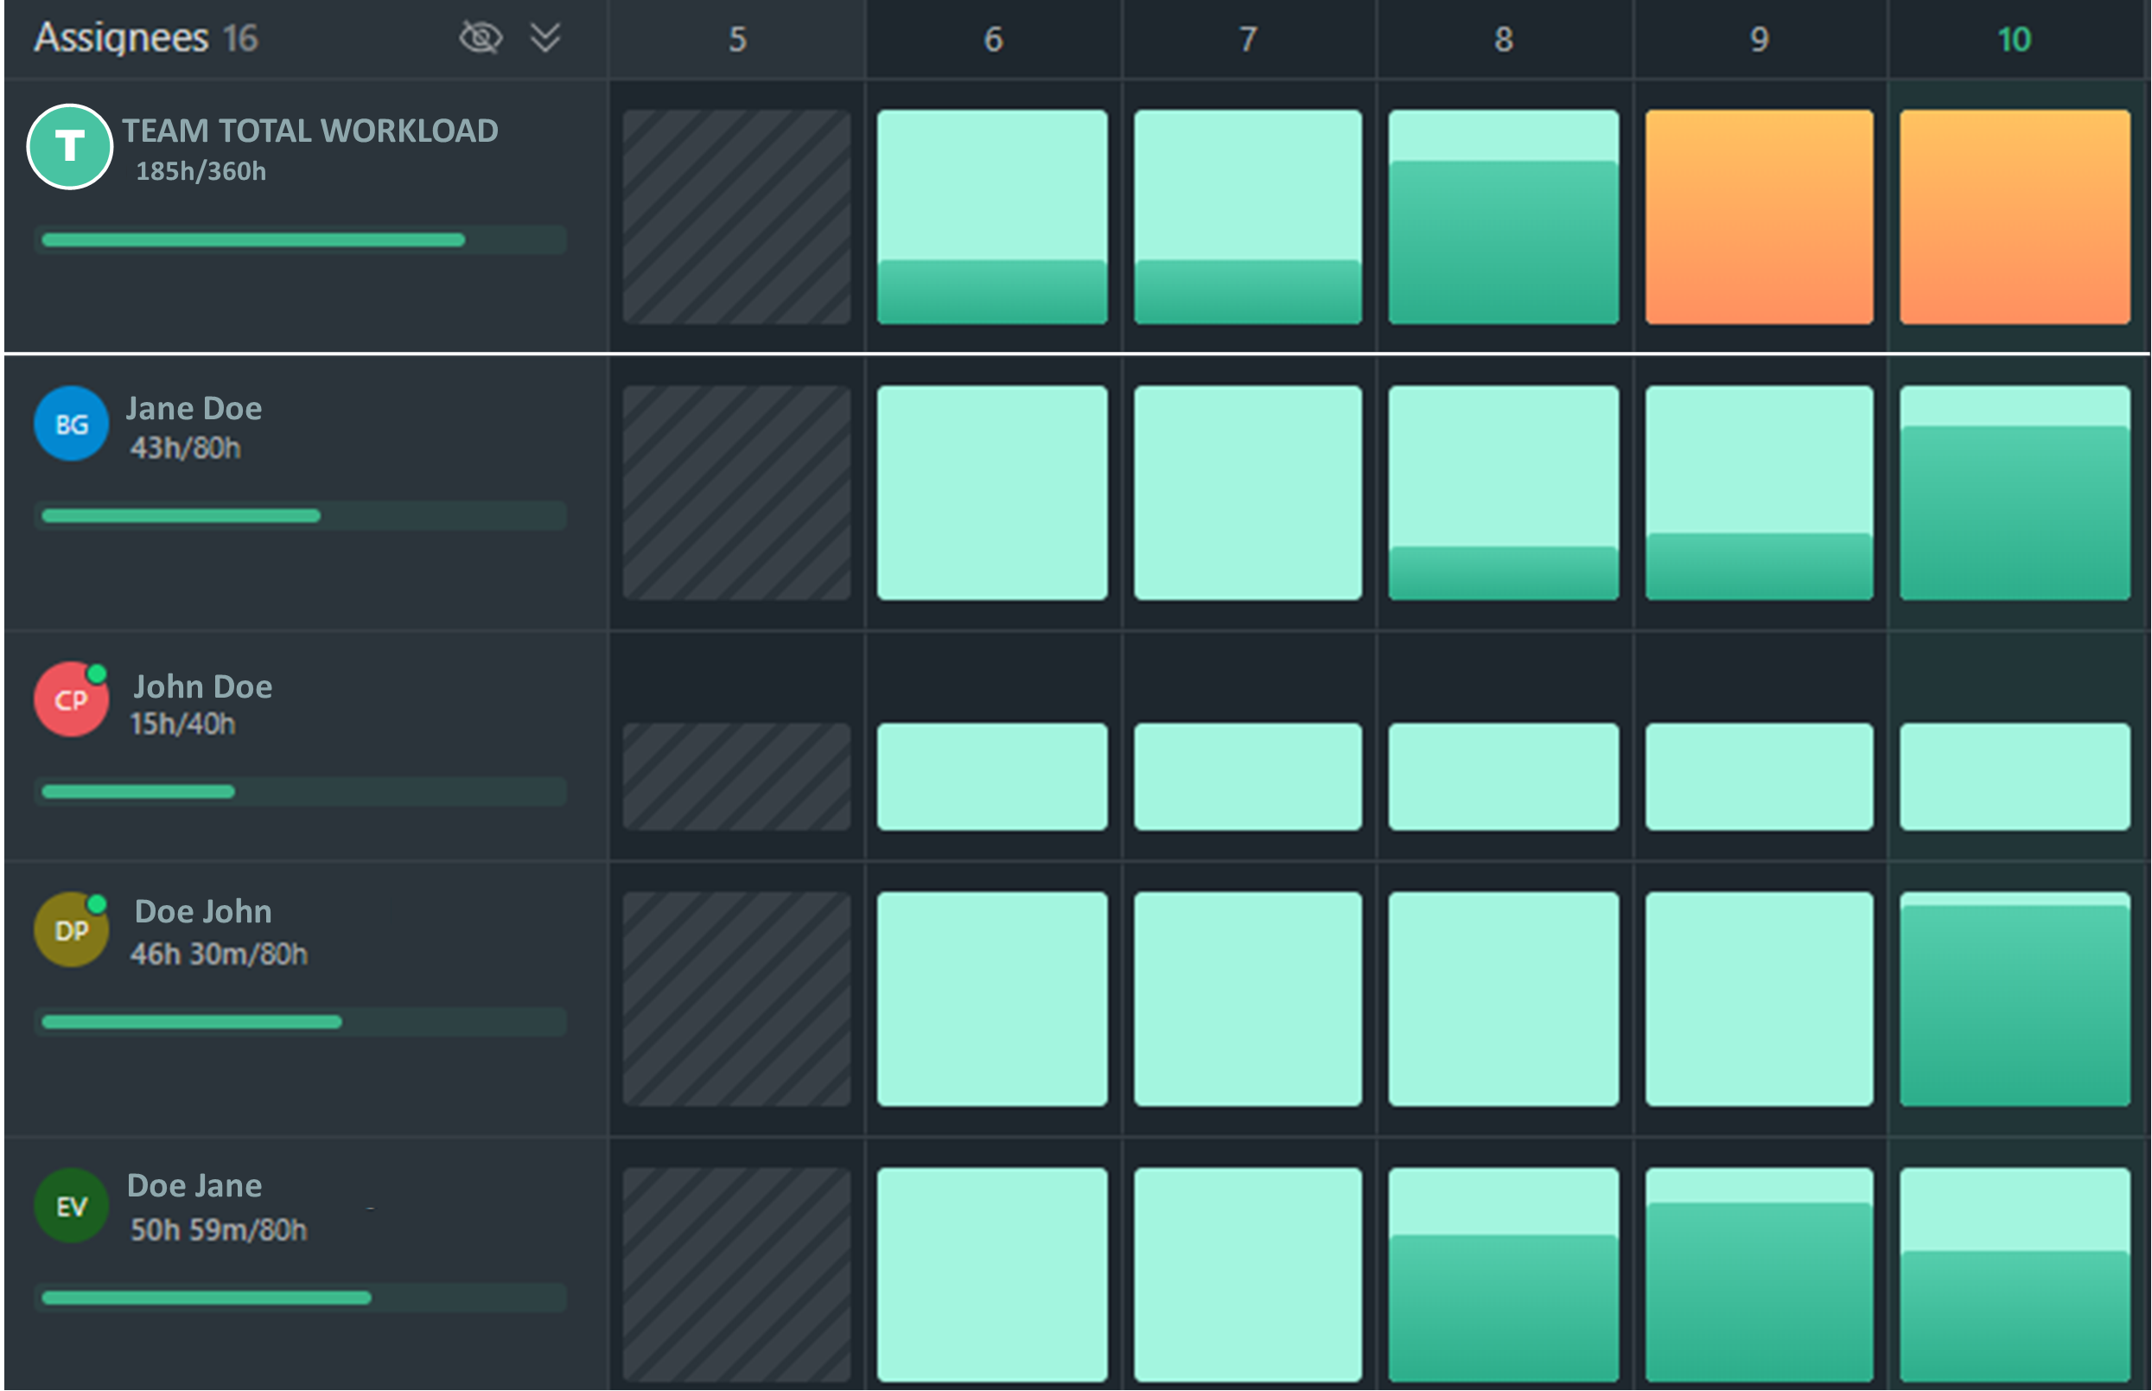Click the Team Total Workload T avatar
The width and height of the screenshot is (2152, 1391).
pyautogui.click(x=69, y=146)
